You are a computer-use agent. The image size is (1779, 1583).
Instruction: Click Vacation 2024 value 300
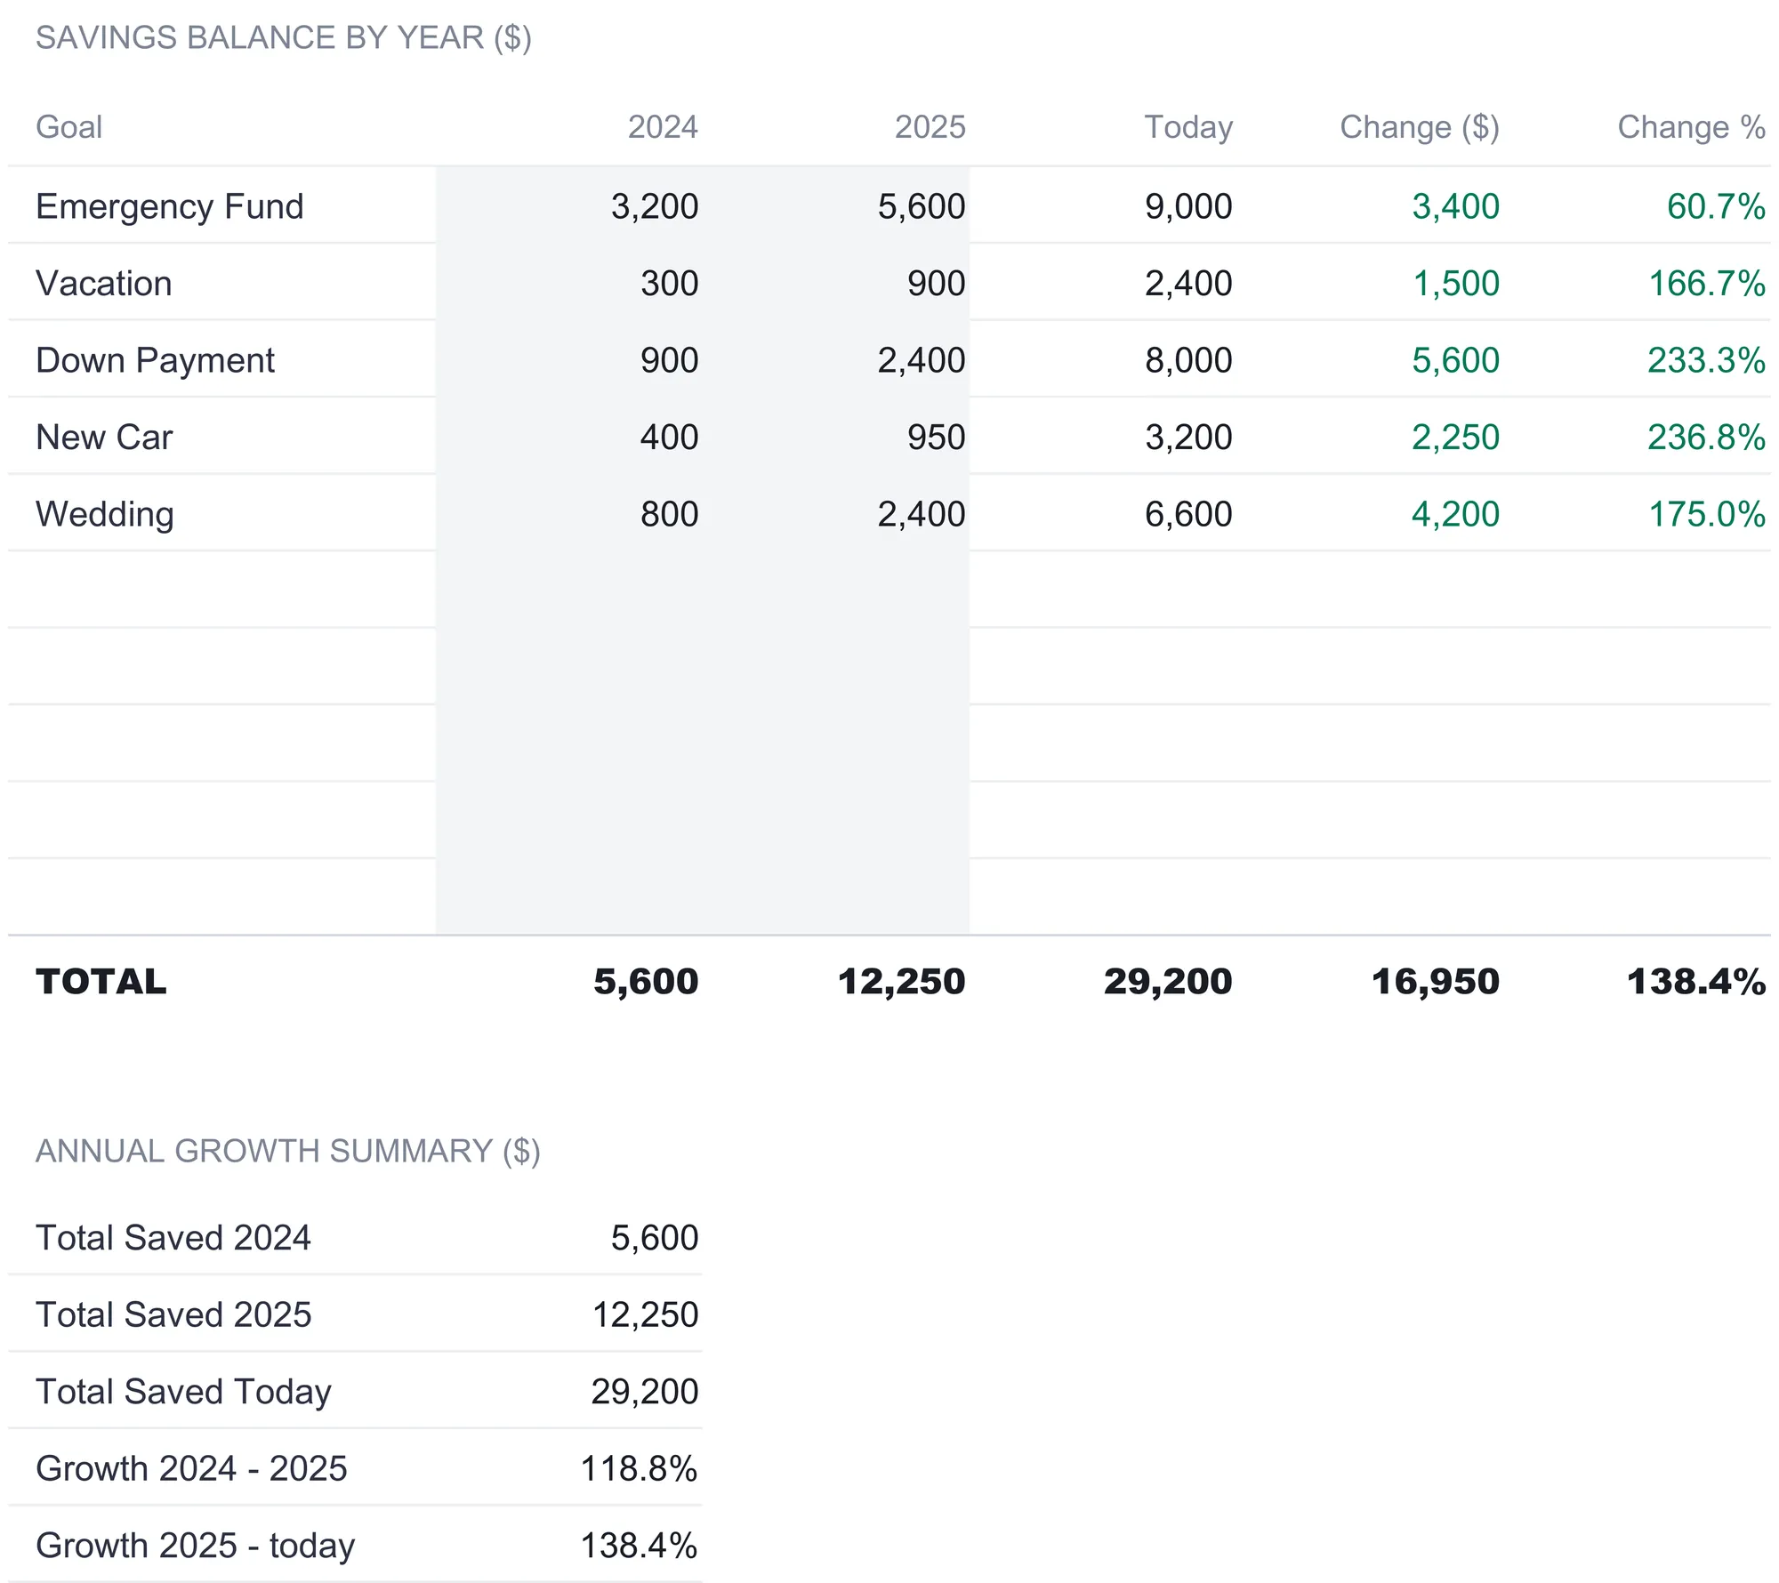pos(670,284)
